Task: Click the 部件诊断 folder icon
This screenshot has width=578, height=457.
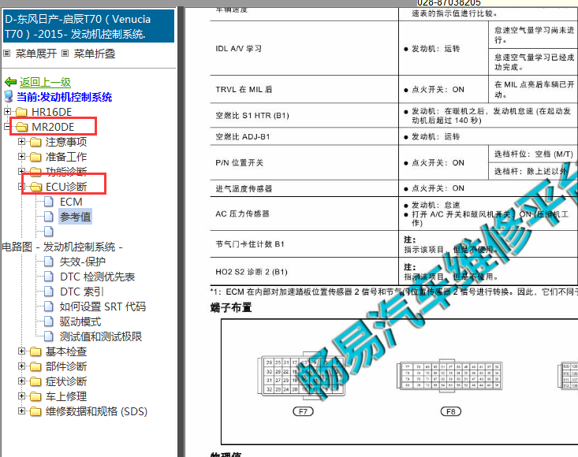Action: (35, 366)
